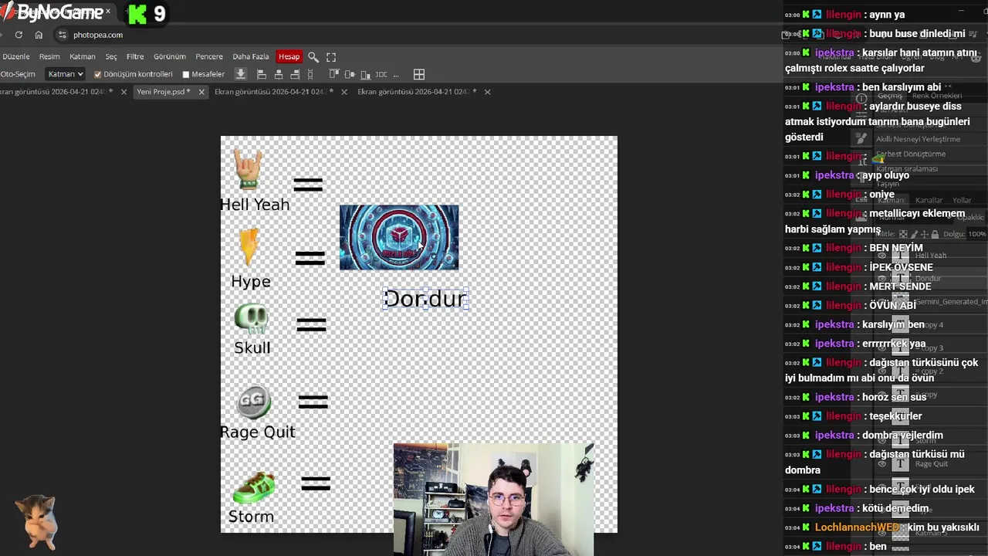Click the Dondur text on canvas
Viewport: 988px width, 556px height.
click(425, 299)
